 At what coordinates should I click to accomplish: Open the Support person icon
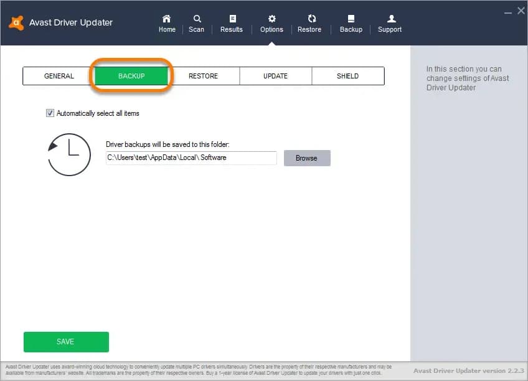391,19
